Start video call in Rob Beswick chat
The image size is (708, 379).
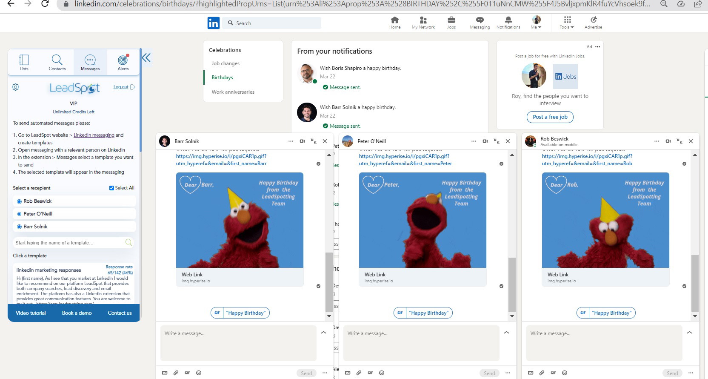[x=668, y=141]
